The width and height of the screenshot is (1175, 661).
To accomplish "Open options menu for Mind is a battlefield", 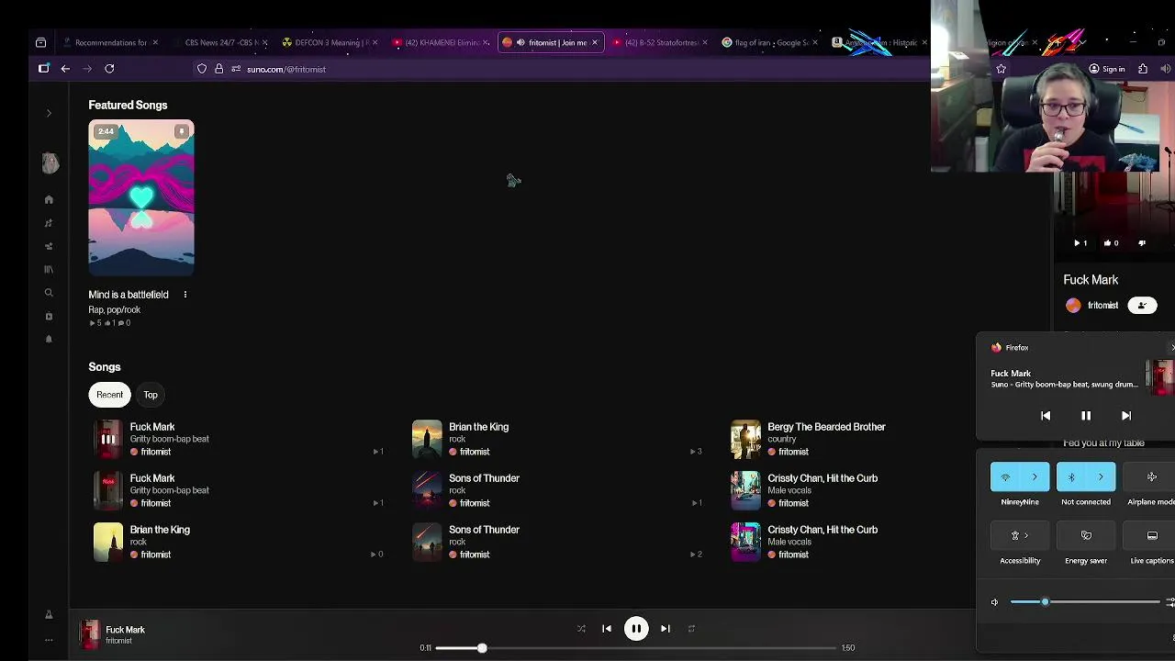I will pyautogui.click(x=185, y=295).
